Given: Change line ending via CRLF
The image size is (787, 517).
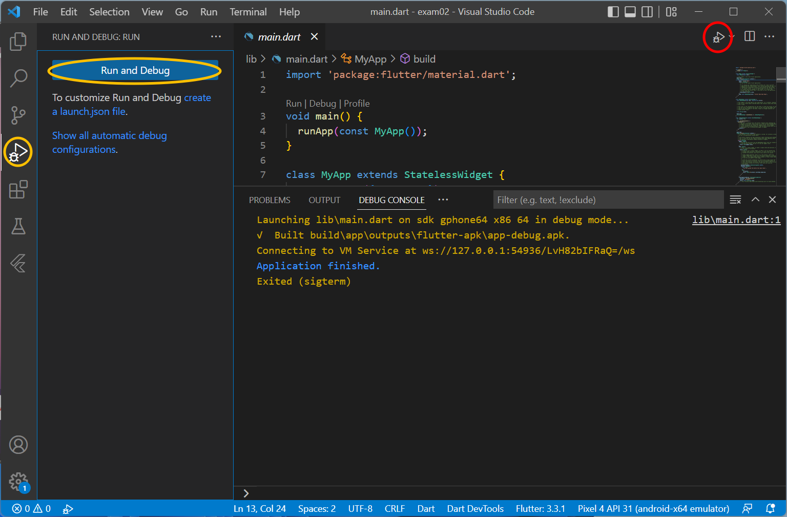Looking at the screenshot, I should (395, 509).
